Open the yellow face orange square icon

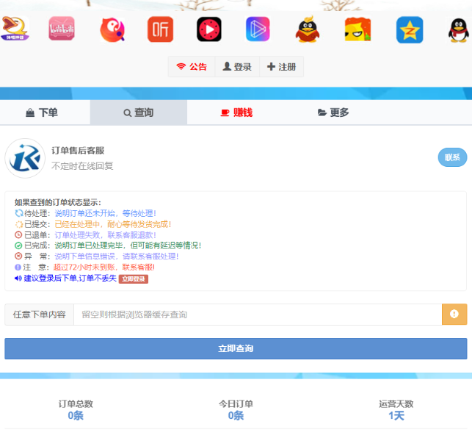[357, 29]
